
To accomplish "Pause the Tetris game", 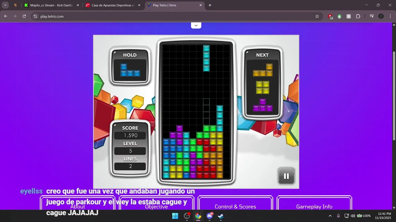I will point(286,176).
